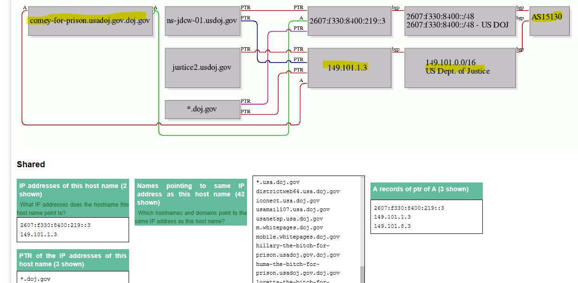This screenshot has width=578, height=283.
Task: Click the 'A records of ptr of A' header
Action: coord(426,189)
